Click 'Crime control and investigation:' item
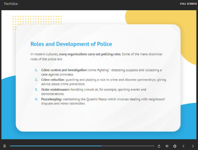Image resolution: width=198 pixels, height=150 pixels. [x=64, y=70]
